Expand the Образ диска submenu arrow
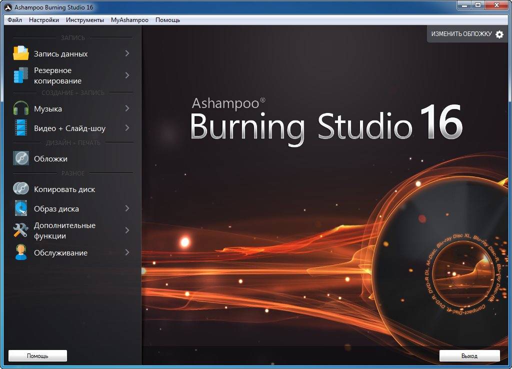This screenshot has height=369, width=512. click(127, 208)
